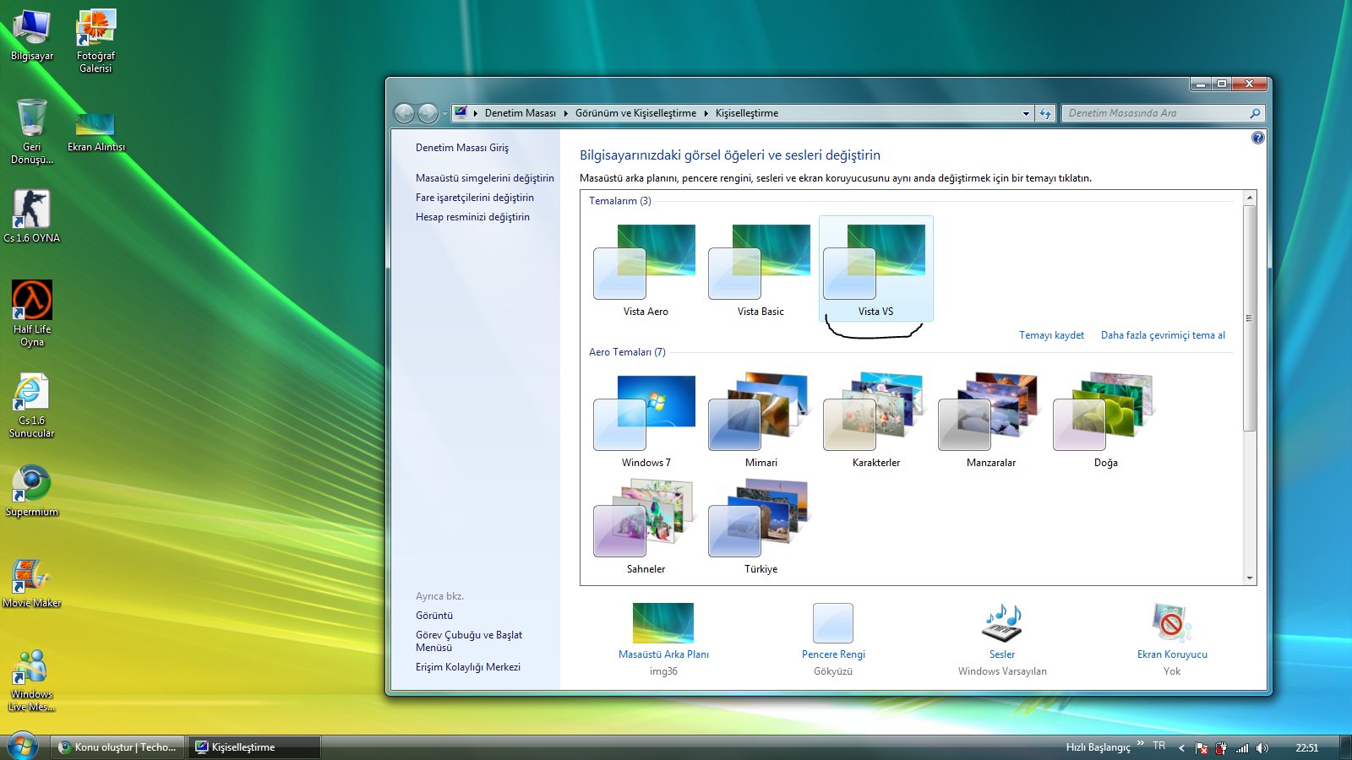This screenshot has height=760, width=1352.
Task: Select the Cs 1.6 OYNA shortcut
Action: point(32,216)
